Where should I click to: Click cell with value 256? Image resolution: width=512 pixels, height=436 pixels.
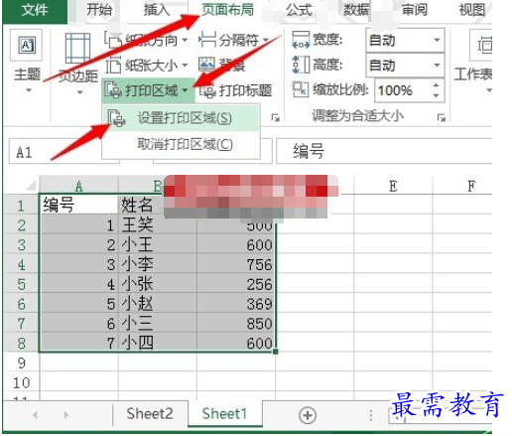pyautogui.click(x=236, y=284)
